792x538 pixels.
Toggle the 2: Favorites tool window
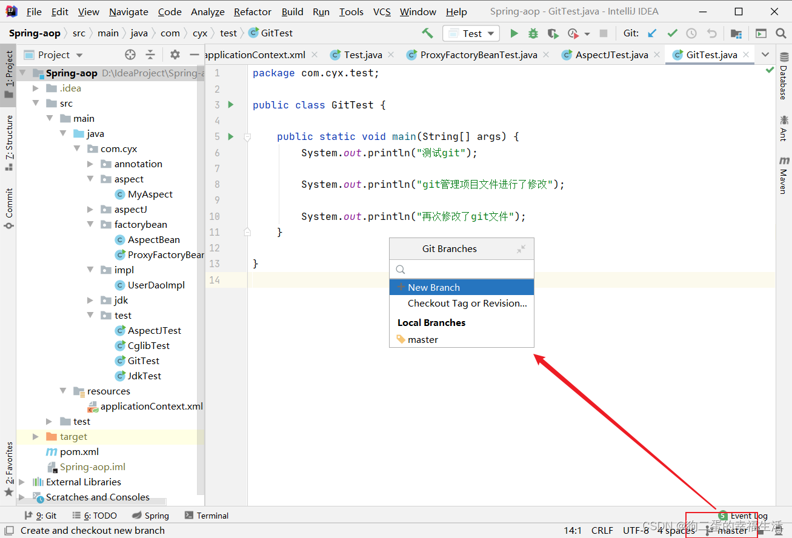8,469
